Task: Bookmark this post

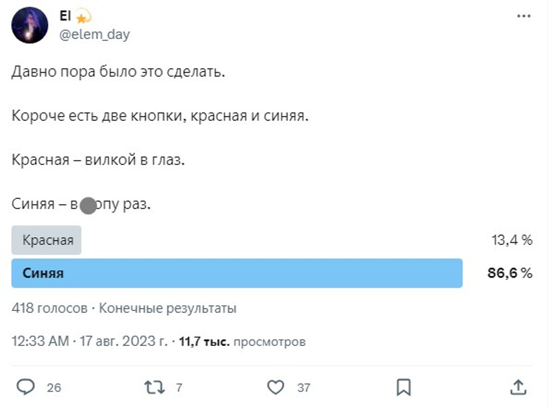Action: click(404, 387)
